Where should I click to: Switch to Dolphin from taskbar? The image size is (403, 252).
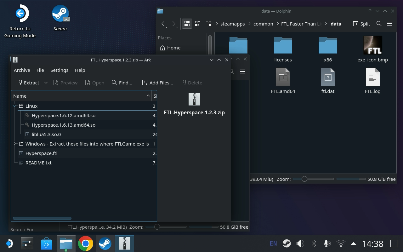(66, 243)
